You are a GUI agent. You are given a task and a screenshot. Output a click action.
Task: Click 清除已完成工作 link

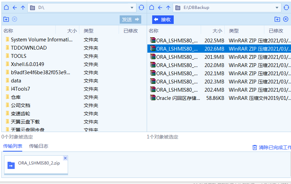274,147
